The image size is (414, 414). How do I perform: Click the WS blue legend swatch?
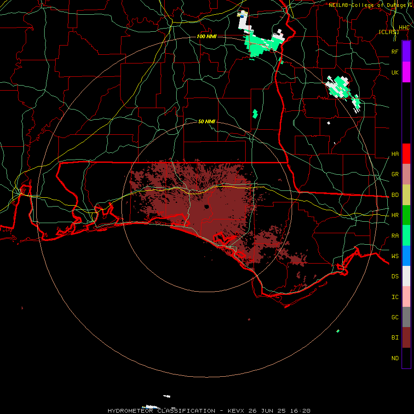(x=406, y=256)
